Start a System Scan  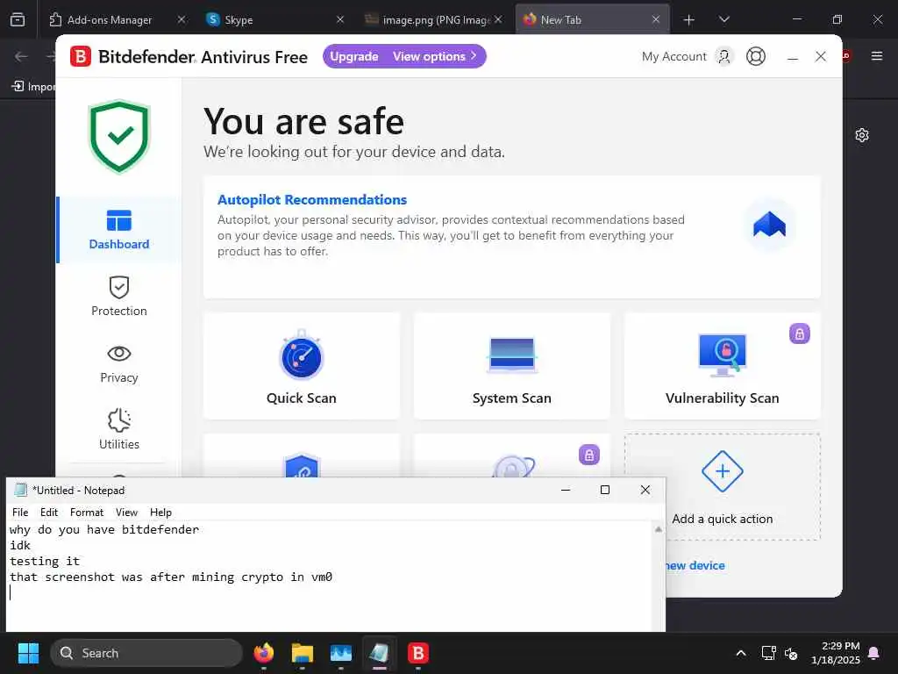pyautogui.click(x=511, y=366)
